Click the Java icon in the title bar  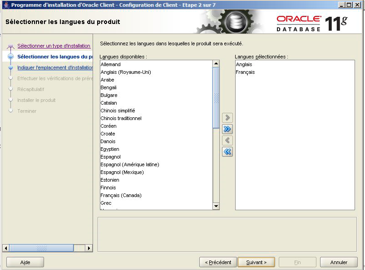(6, 5)
